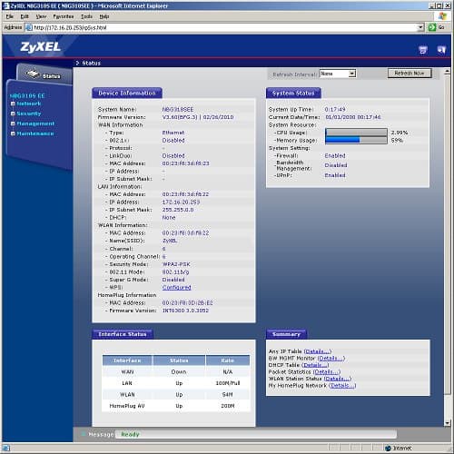
Task: Open the WPS Configured link
Action: 176,288
